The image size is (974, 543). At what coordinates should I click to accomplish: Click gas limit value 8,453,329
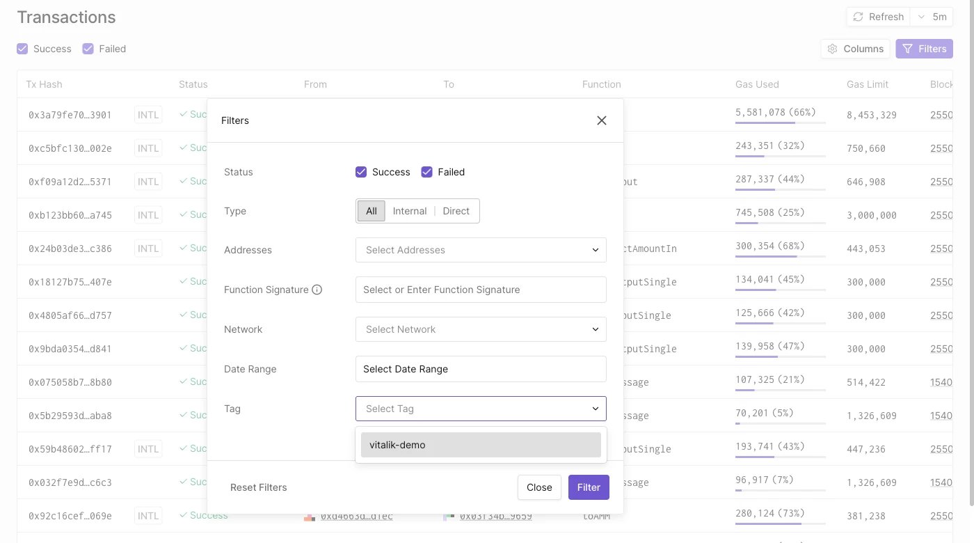[872, 115]
